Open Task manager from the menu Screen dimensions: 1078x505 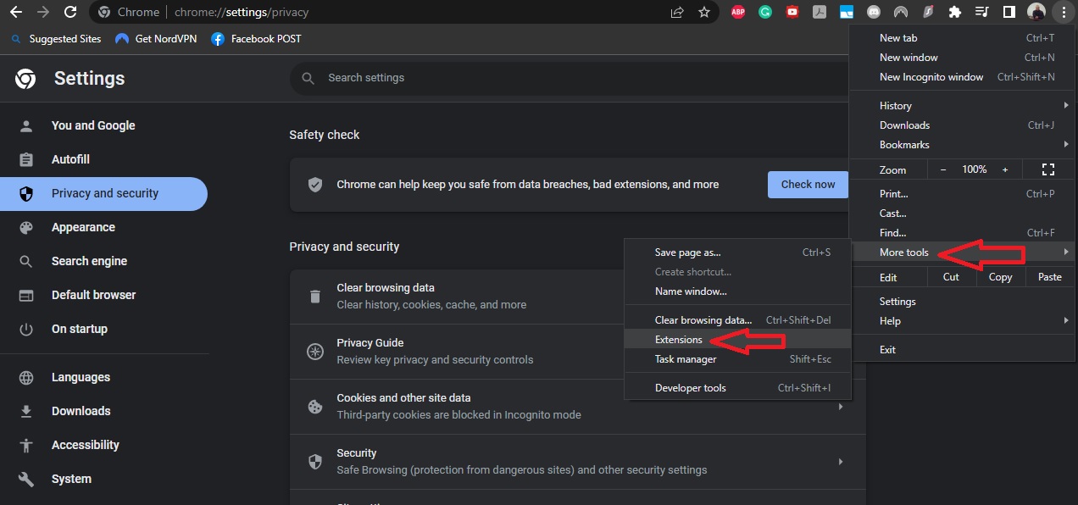(686, 358)
